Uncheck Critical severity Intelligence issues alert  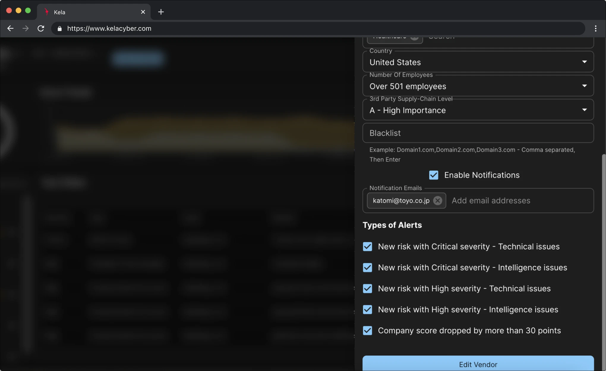[x=367, y=268]
